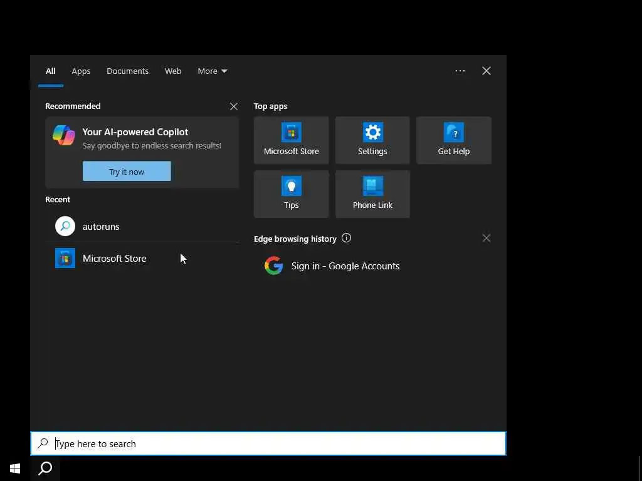This screenshot has height=481, width=642.
Task: Close the search panel
Action: tap(486, 71)
